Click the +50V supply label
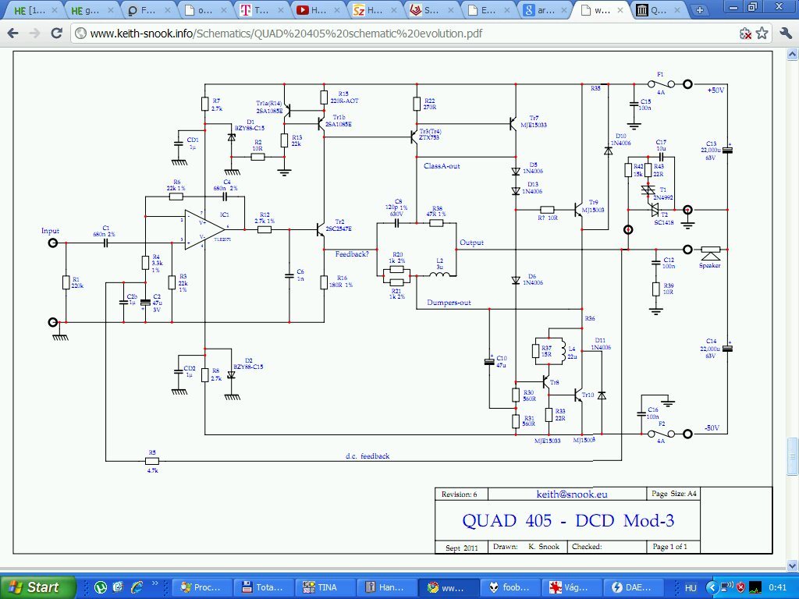The height and width of the screenshot is (599, 799). (x=716, y=90)
